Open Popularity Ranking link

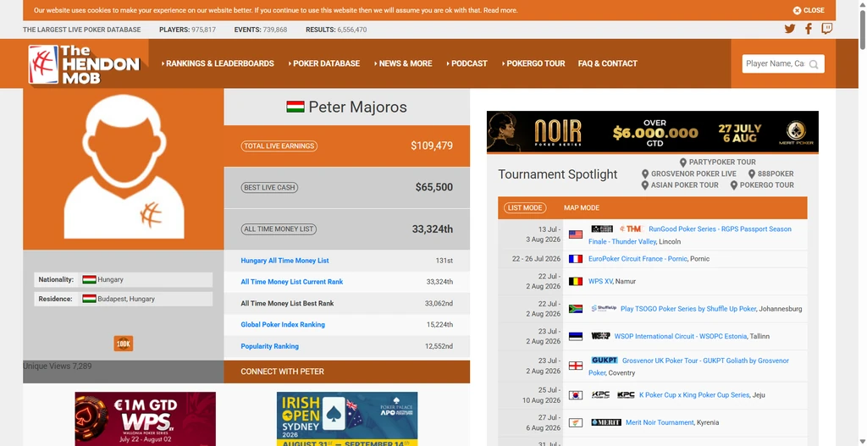point(270,346)
